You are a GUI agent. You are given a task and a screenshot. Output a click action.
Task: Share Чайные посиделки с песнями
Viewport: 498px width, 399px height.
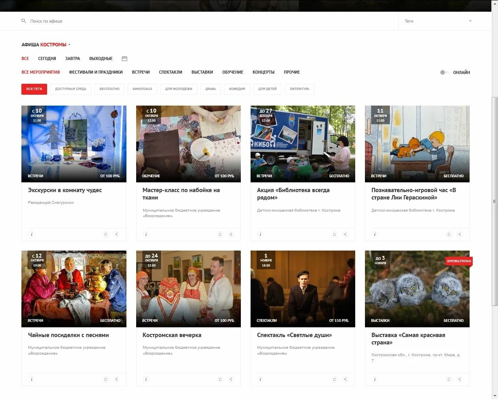coord(116,380)
